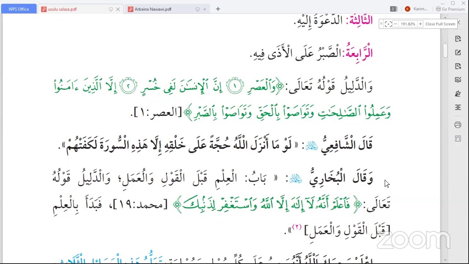
Task: Click monitor icon on usulu salasa.pdf tab
Action: 111,9
